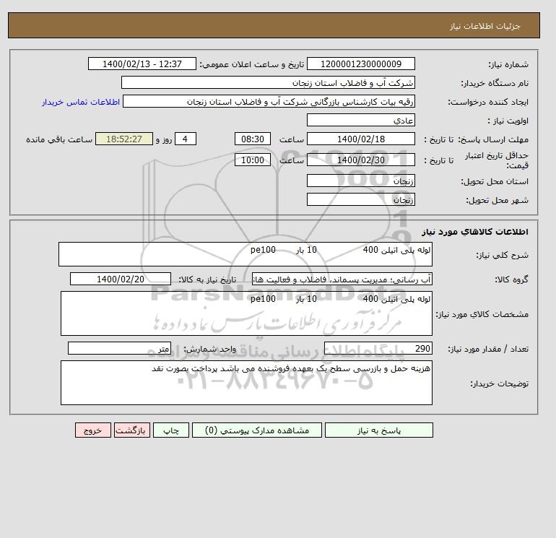The height and width of the screenshot is (538, 556).
Task: Click the 'حداقل تاریخ اعتبار قیمت:' label
Action: [497, 160]
